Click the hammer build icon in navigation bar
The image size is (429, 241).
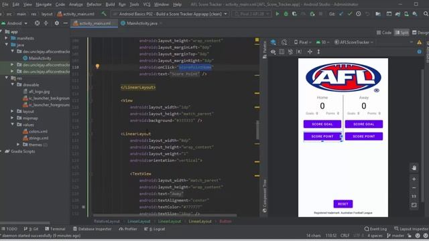[104, 13]
